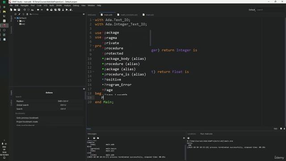
Task: Click the Run main.exe console save icon
Action: [x=189, y=138]
